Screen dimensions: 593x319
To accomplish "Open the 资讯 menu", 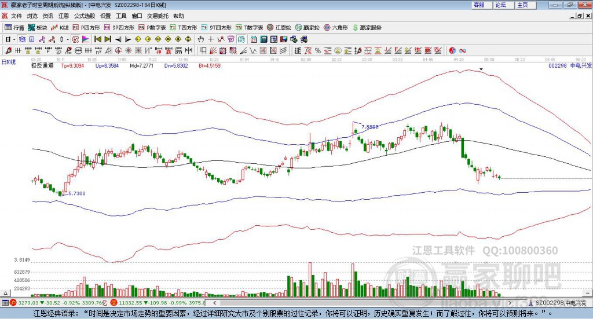I will pos(47,16).
